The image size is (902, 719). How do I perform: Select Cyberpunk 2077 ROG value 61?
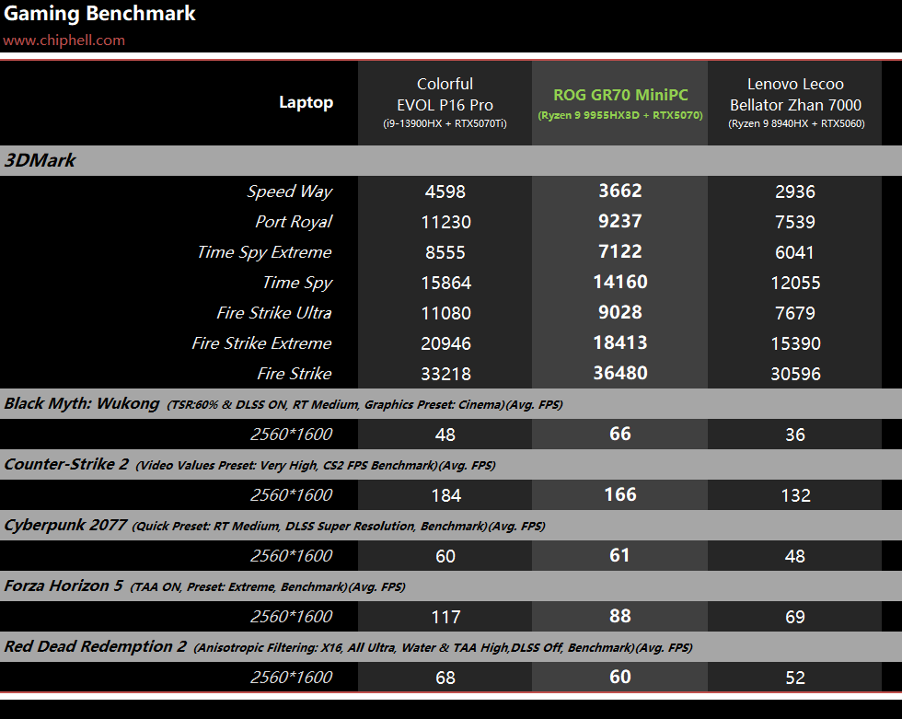619,556
